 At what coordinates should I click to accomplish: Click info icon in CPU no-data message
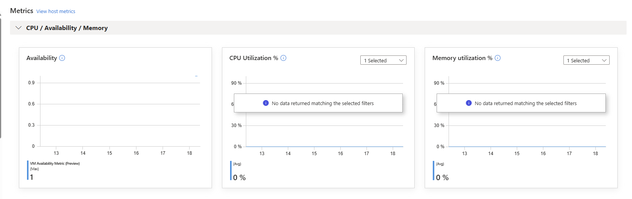click(x=266, y=103)
